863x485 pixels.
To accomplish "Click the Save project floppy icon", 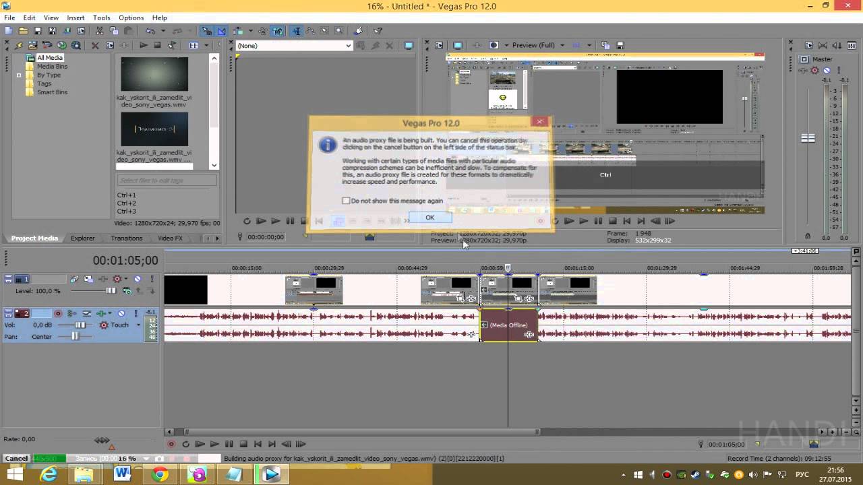I will 38,31.
